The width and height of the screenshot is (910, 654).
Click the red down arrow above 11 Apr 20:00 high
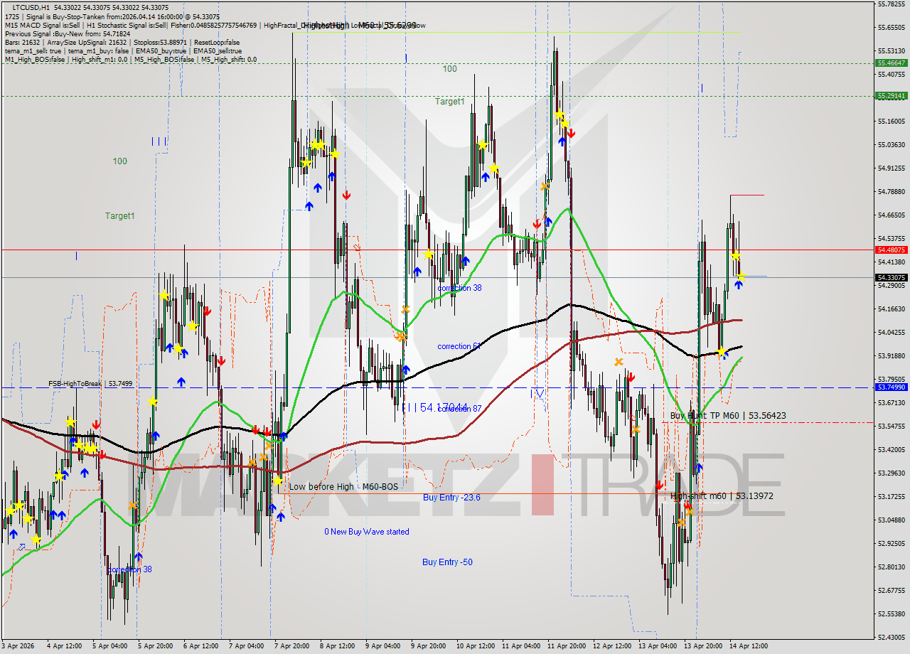click(x=571, y=132)
